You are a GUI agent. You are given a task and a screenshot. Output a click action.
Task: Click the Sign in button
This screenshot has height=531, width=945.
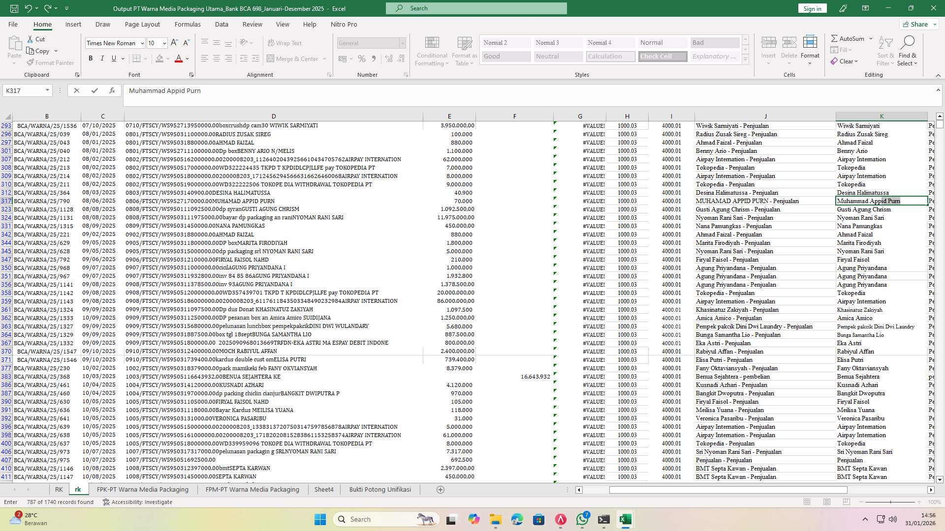812,8
